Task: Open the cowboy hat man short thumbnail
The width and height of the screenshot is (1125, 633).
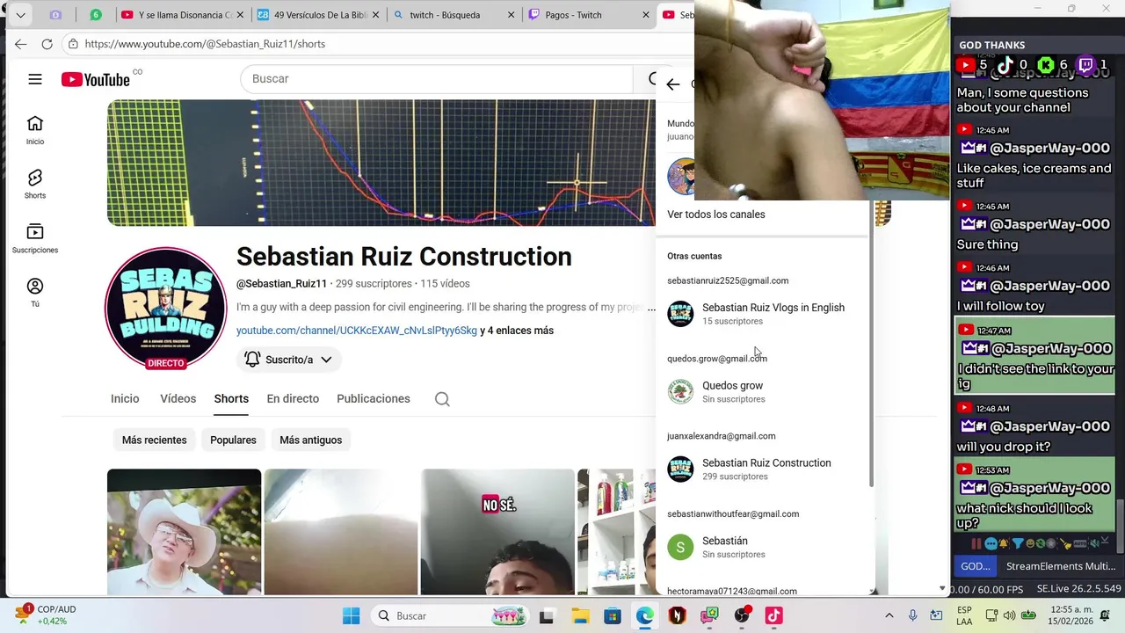Action: [184, 532]
